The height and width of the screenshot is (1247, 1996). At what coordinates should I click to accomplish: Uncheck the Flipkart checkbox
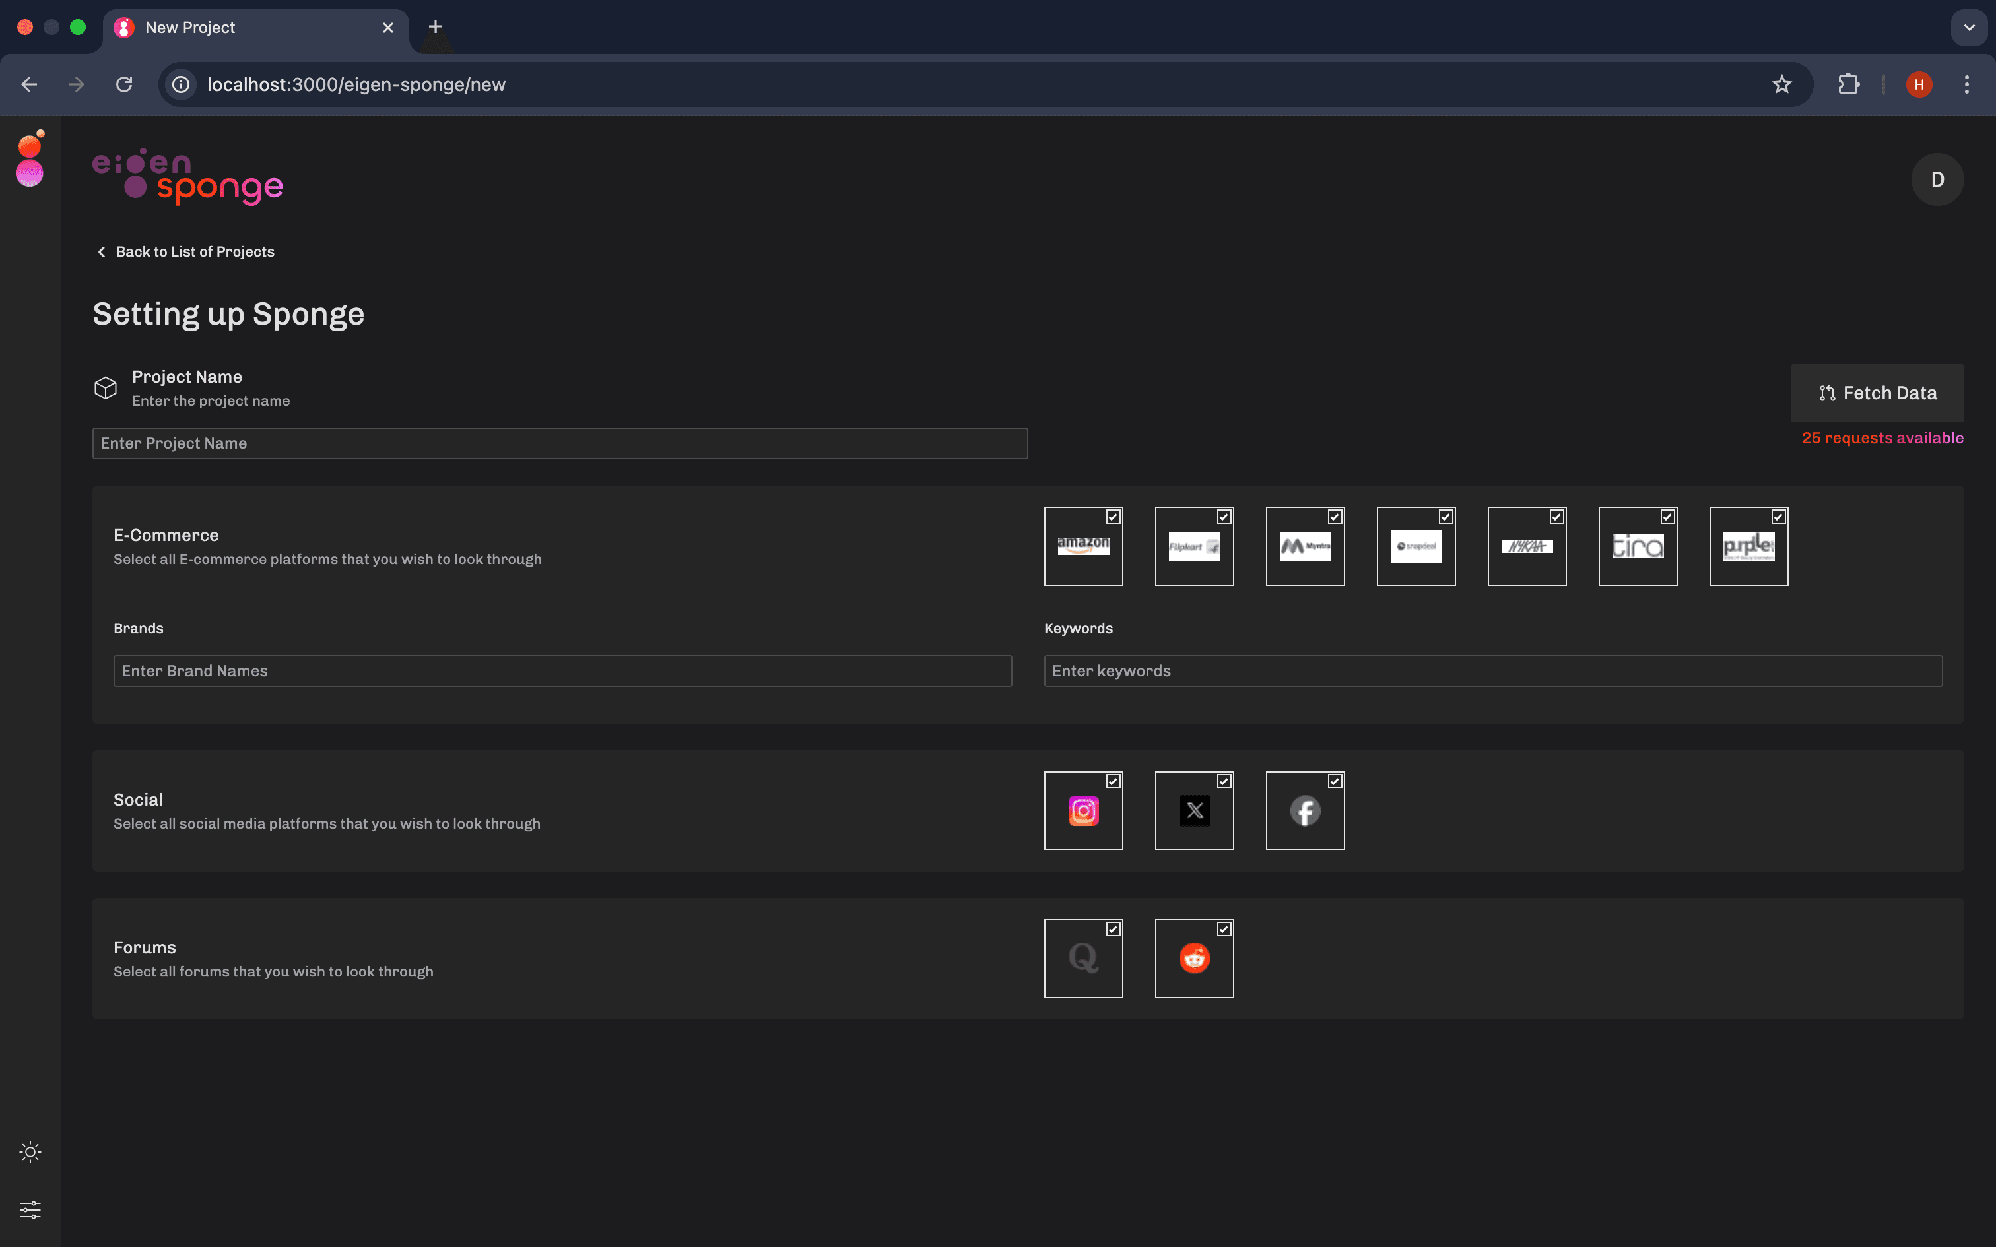click(1224, 517)
